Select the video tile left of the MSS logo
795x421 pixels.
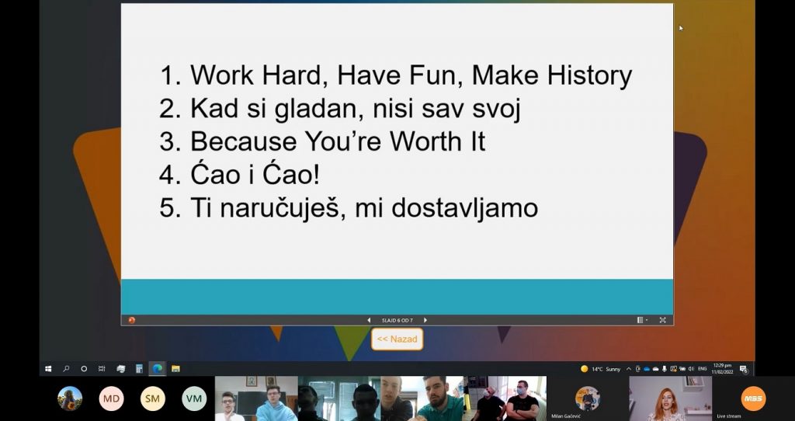[670, 398]
